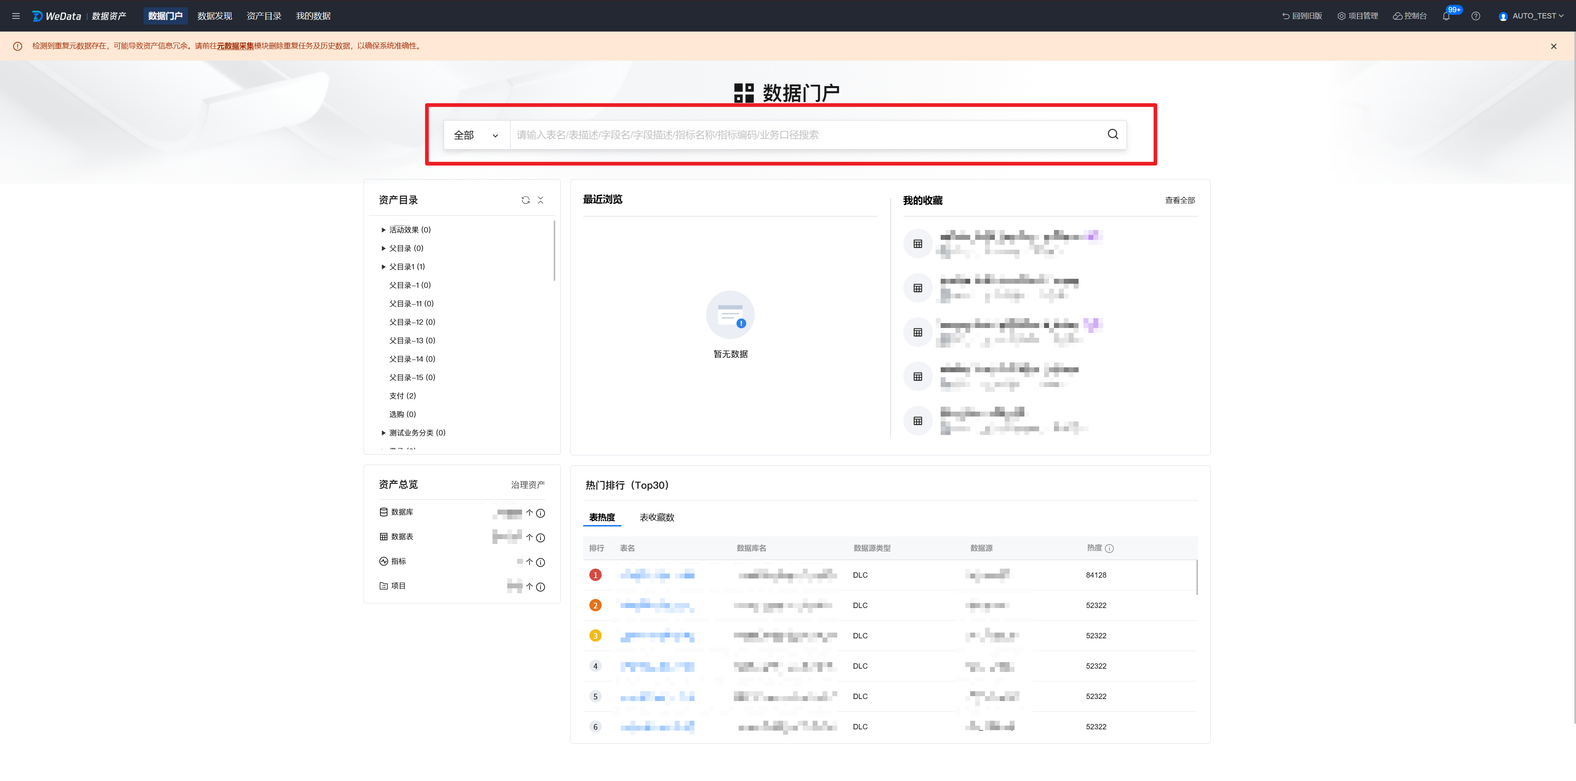Open notifications bell with 99+ badge
Image resolution: width=1576 pixels, height=781 pixels.
[x=1446, y=16]
